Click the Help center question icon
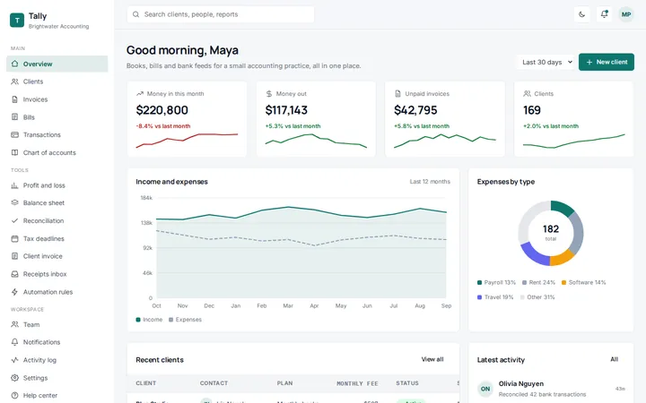Viewport: 646px width, 403px height. click(15, 395)
